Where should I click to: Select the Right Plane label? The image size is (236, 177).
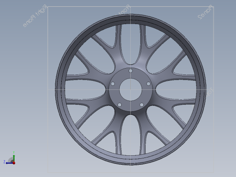[35, 16]
